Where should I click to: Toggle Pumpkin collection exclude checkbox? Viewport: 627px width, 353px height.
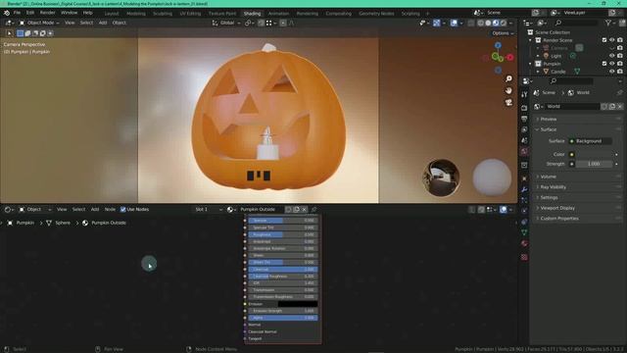pos(604,64)
